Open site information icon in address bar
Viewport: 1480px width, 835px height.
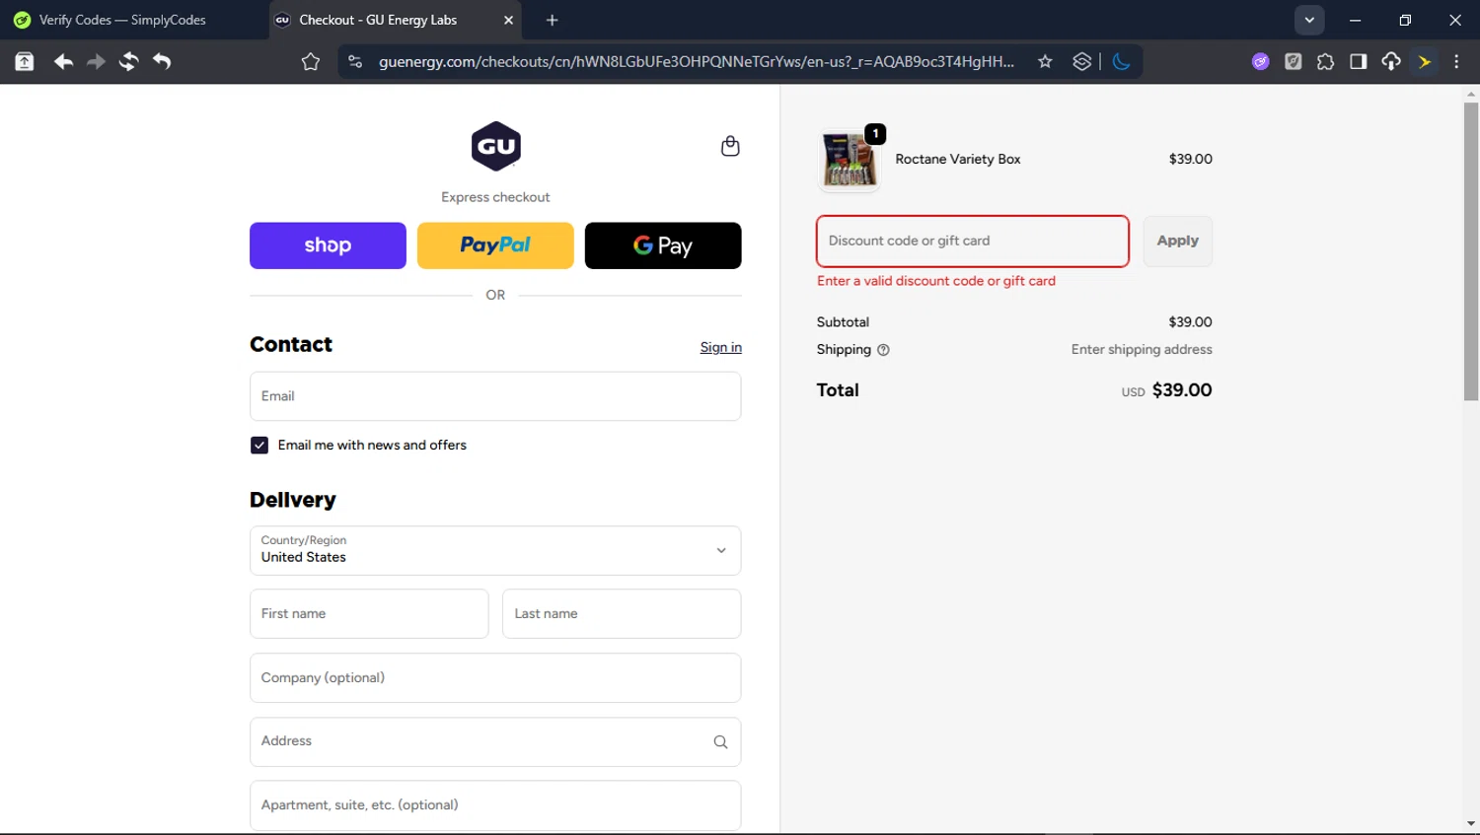355,61
